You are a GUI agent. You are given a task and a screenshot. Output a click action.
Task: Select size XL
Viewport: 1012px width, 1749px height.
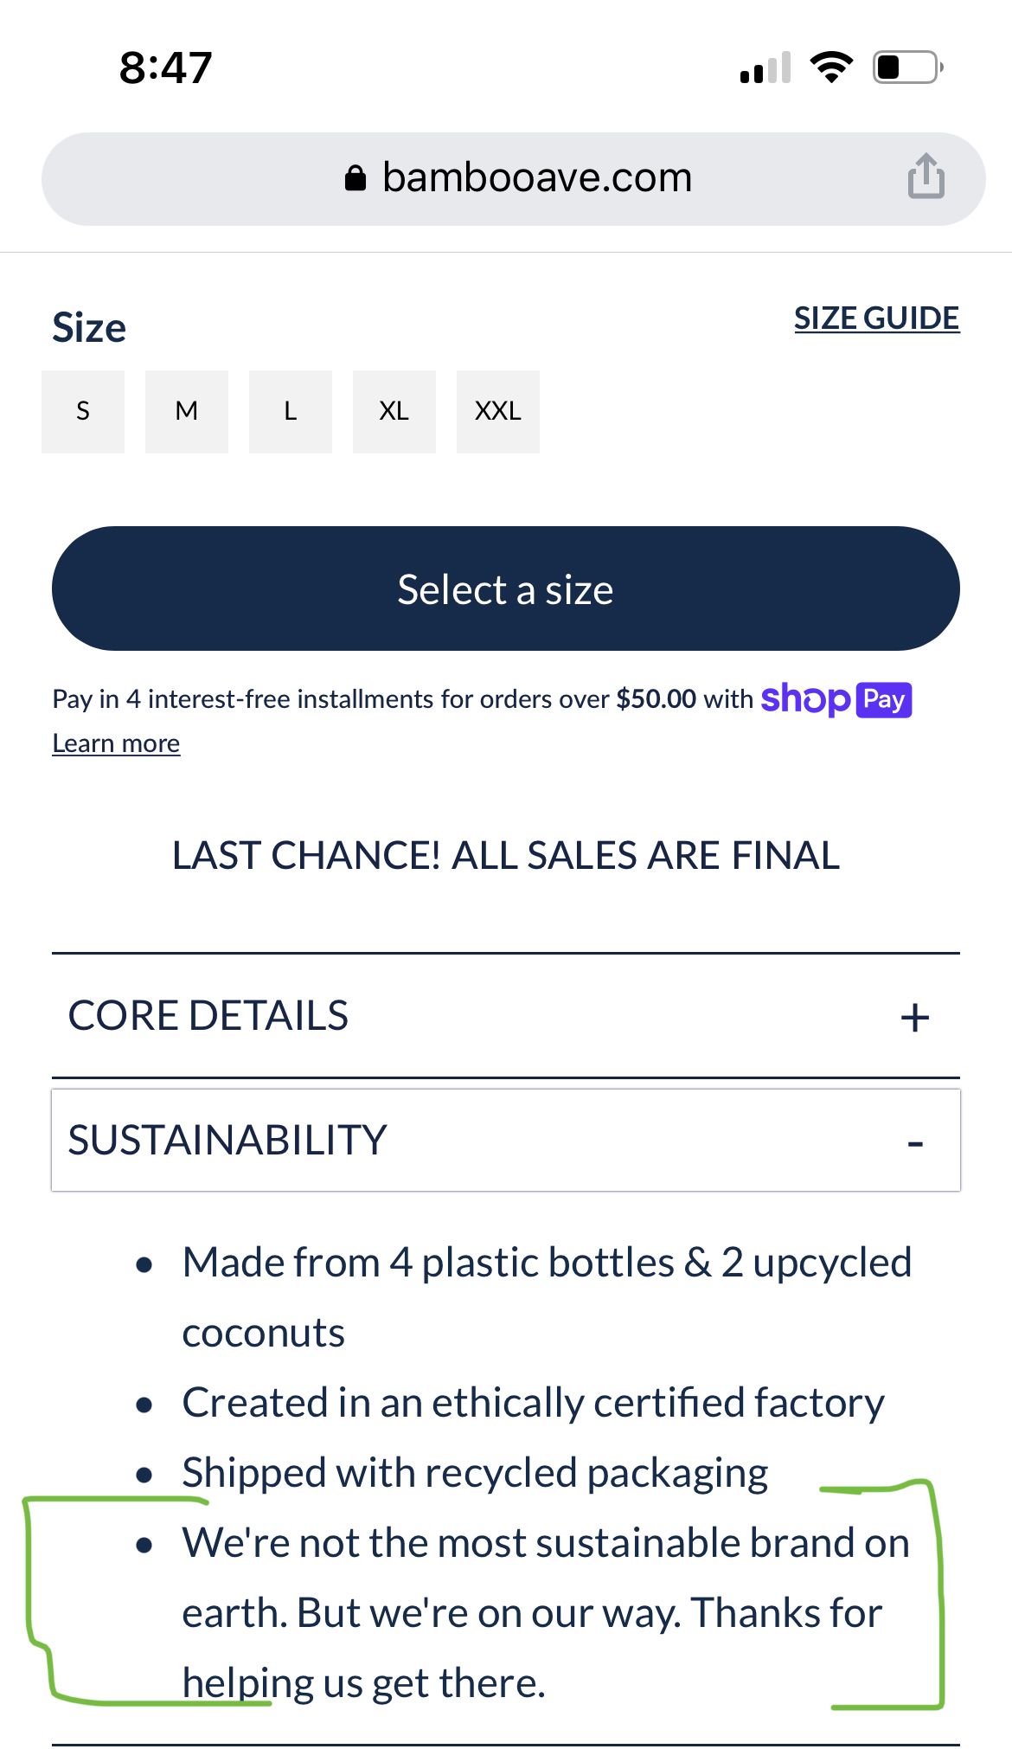394,411
